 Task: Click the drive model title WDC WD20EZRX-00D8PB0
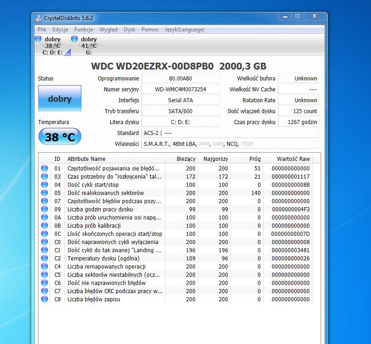click(x=152, y=66)
